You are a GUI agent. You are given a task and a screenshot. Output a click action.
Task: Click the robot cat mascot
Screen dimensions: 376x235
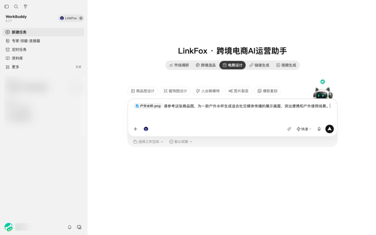click(323, 93)
